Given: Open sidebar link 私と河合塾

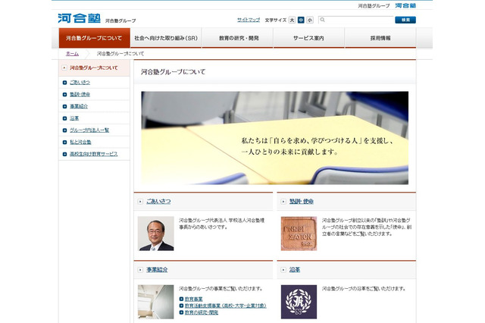Looking at the screenshot, I should point(80,142).
